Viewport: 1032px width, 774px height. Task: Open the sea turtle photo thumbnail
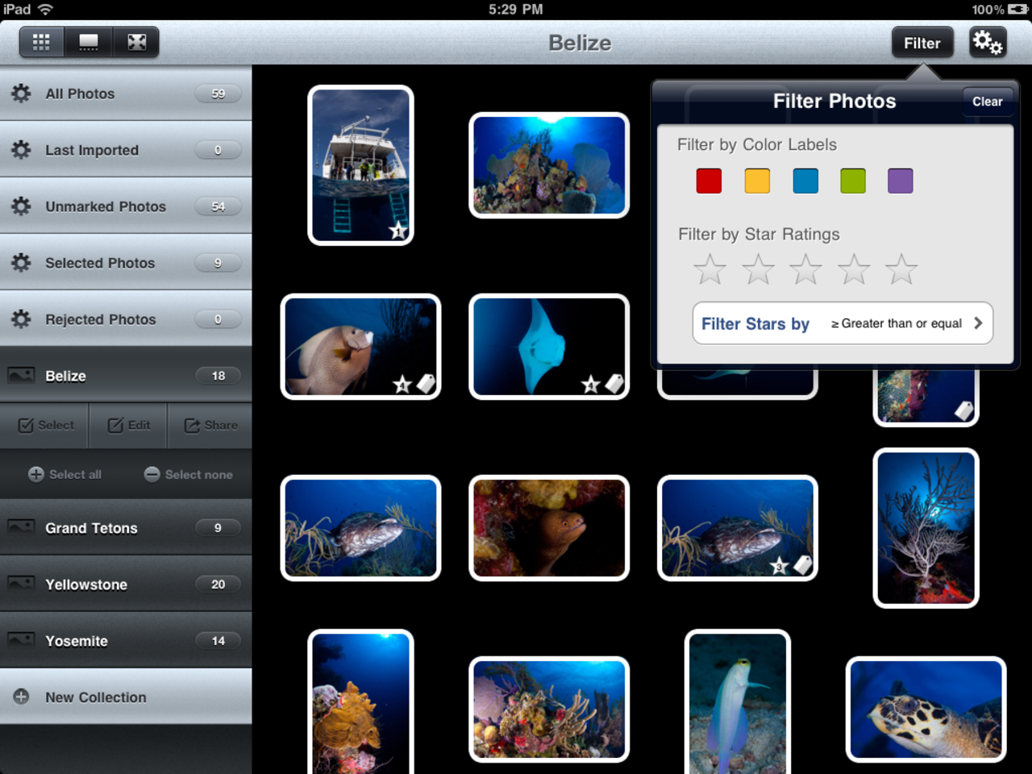926,709
